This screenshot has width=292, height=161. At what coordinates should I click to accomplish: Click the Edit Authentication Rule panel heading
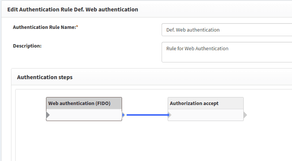tap(73, 9)
